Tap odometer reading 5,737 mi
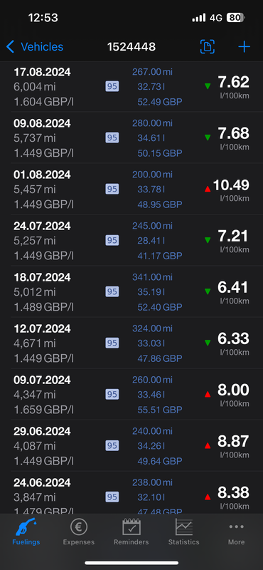 click(35, 138)
